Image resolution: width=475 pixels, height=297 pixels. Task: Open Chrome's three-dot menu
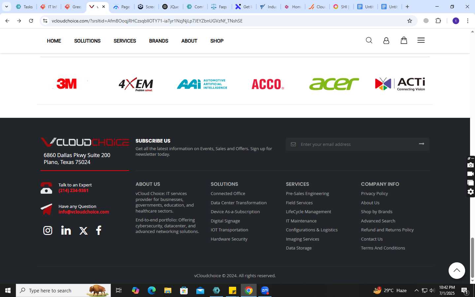click(468, 21)
